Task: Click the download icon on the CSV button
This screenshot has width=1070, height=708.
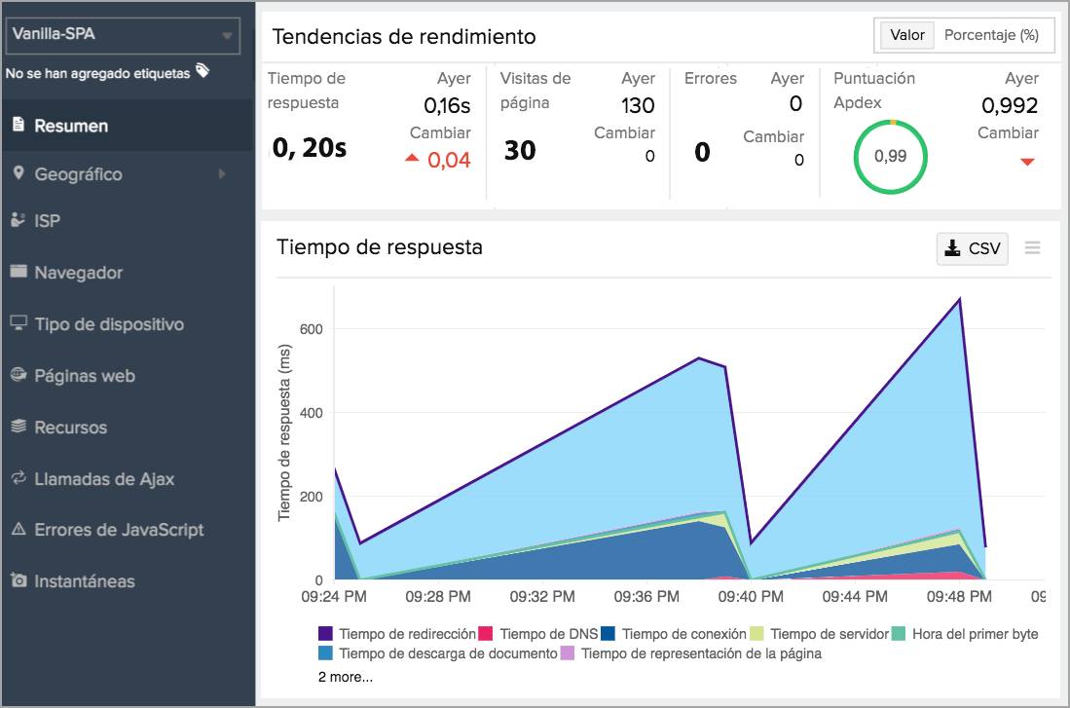Action: [x=952, y=247]
